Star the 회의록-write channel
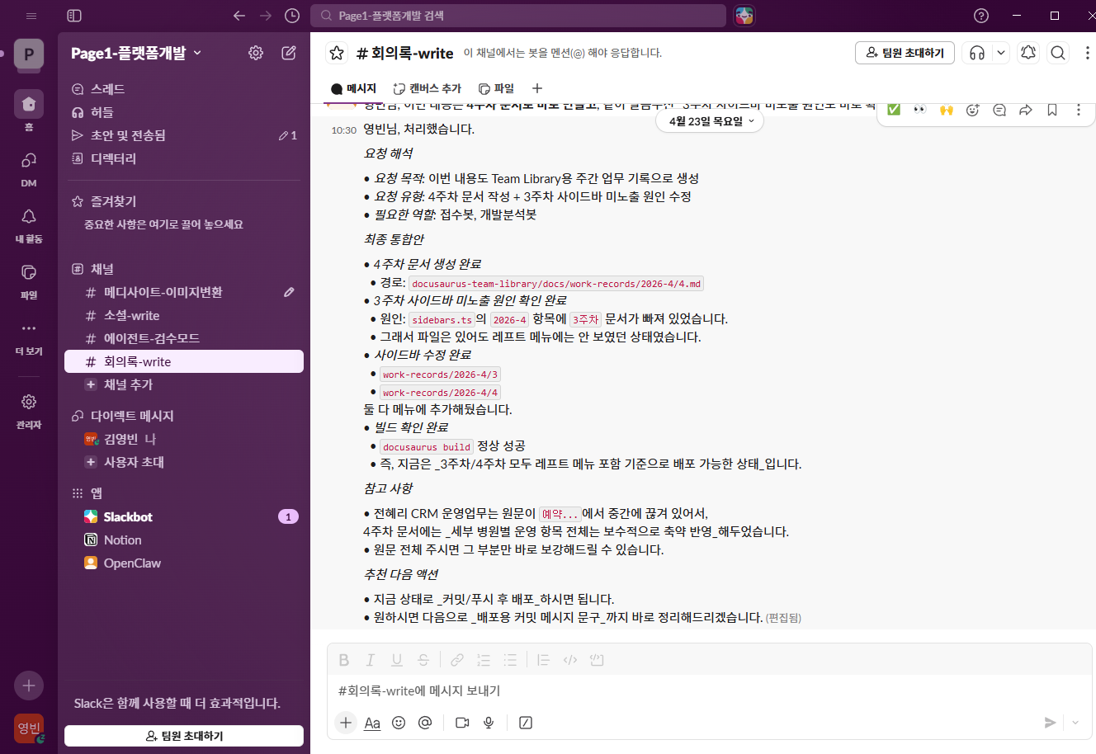 point(336,52)
